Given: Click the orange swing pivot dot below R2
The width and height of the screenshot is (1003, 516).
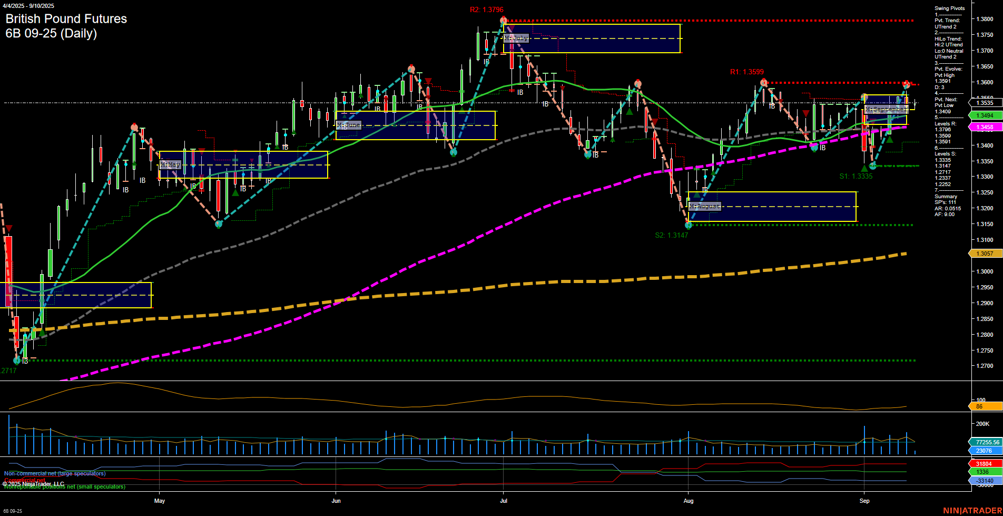Looking at the screenshot, I should click(504, 19).
